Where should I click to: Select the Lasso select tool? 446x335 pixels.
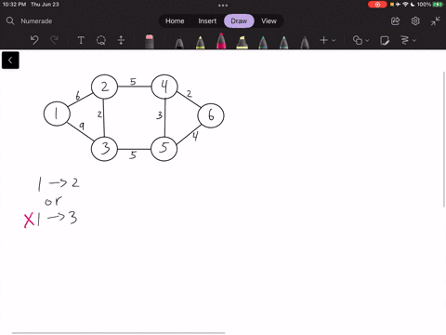pyautogui.click(x=101, y=40)
